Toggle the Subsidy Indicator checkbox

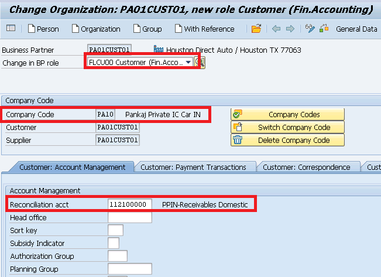point(114,243)
